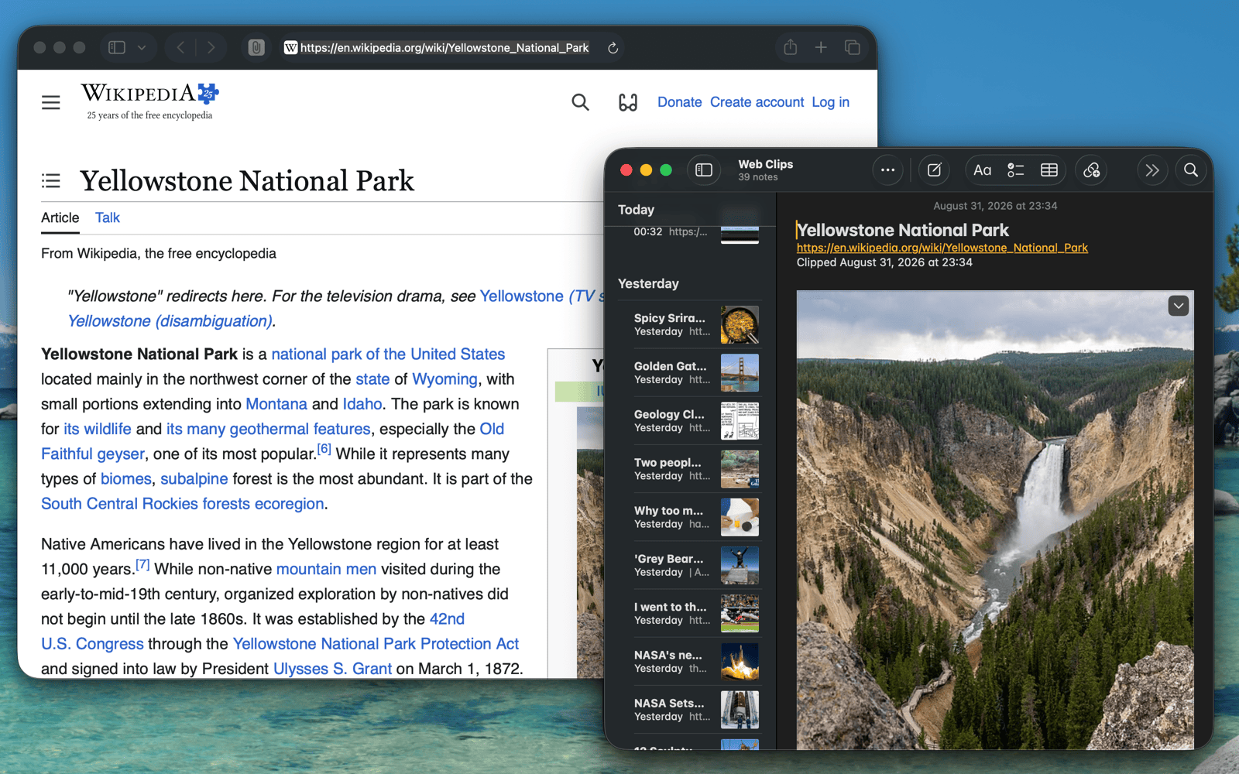Search notes with magnifier icon
This screenshot has width=1239, height=774.
point(1191,170)
